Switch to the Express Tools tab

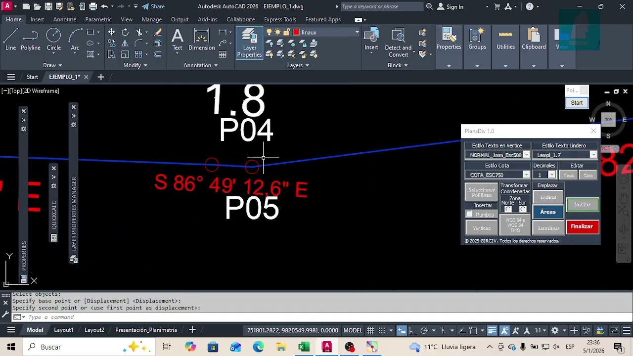[280, 19]
